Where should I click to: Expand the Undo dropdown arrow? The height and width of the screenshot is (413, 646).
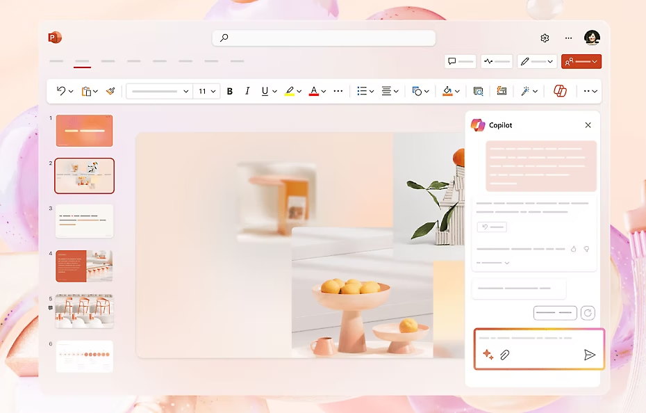coord(71,91)
